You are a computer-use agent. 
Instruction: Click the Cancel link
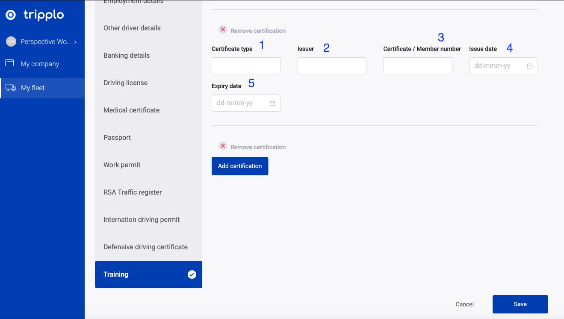(464, 304)
